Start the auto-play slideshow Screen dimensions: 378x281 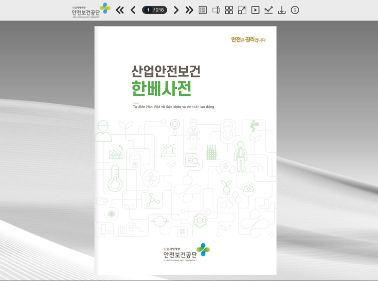pos(255,10)
